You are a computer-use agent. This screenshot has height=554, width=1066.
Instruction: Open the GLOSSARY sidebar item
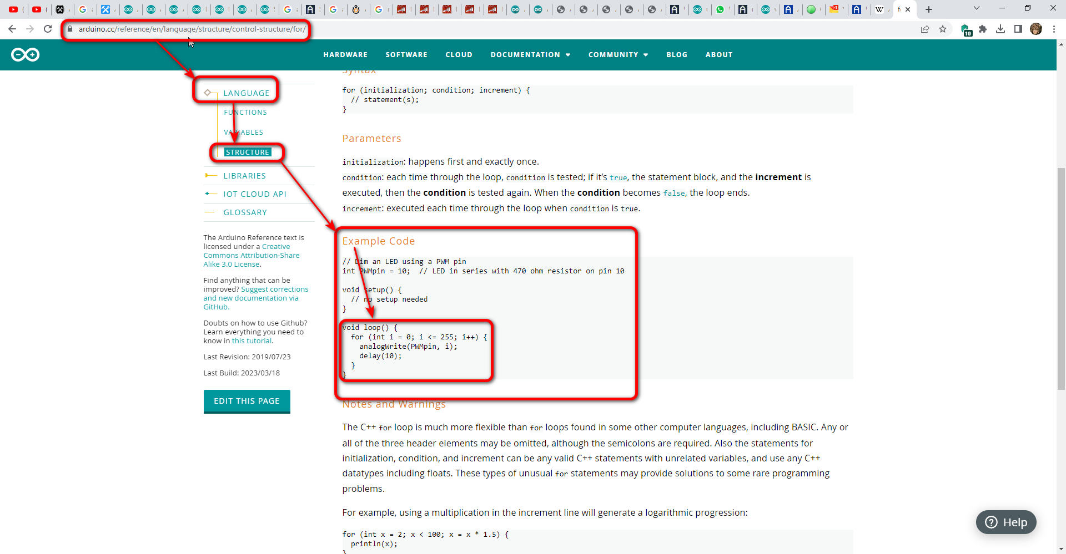[245, 212]
